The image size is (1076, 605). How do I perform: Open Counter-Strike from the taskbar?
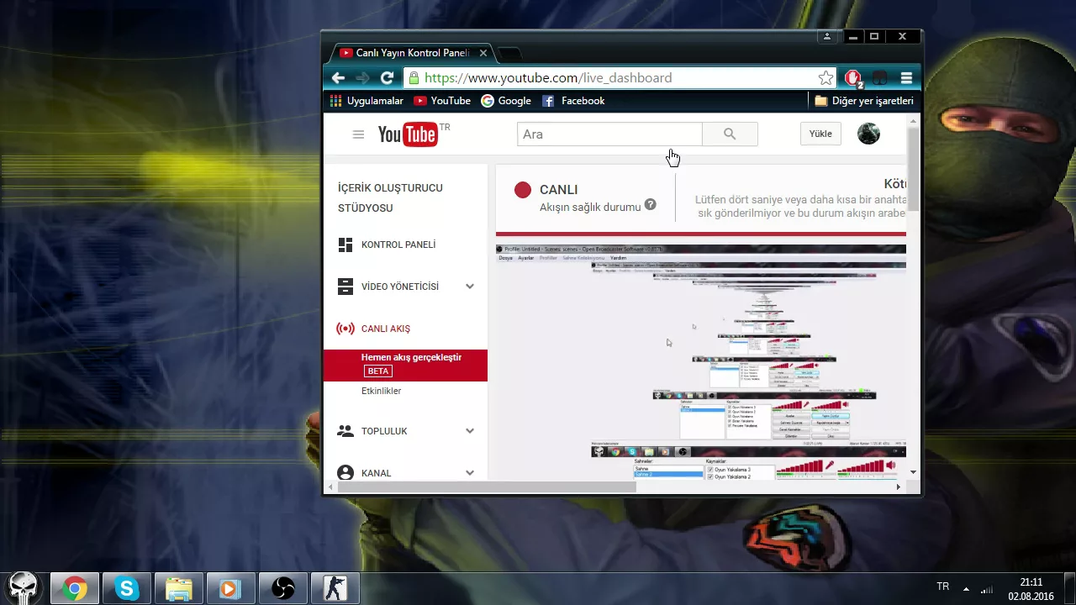coord(335,588)
